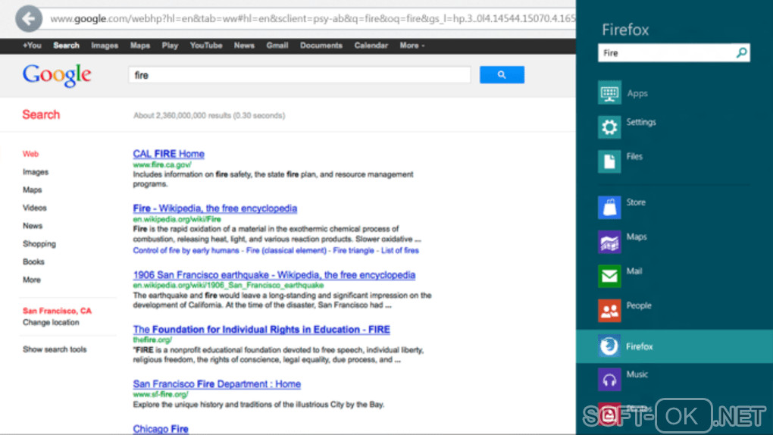Open News in Google top bar

click(x=244, y=45)
